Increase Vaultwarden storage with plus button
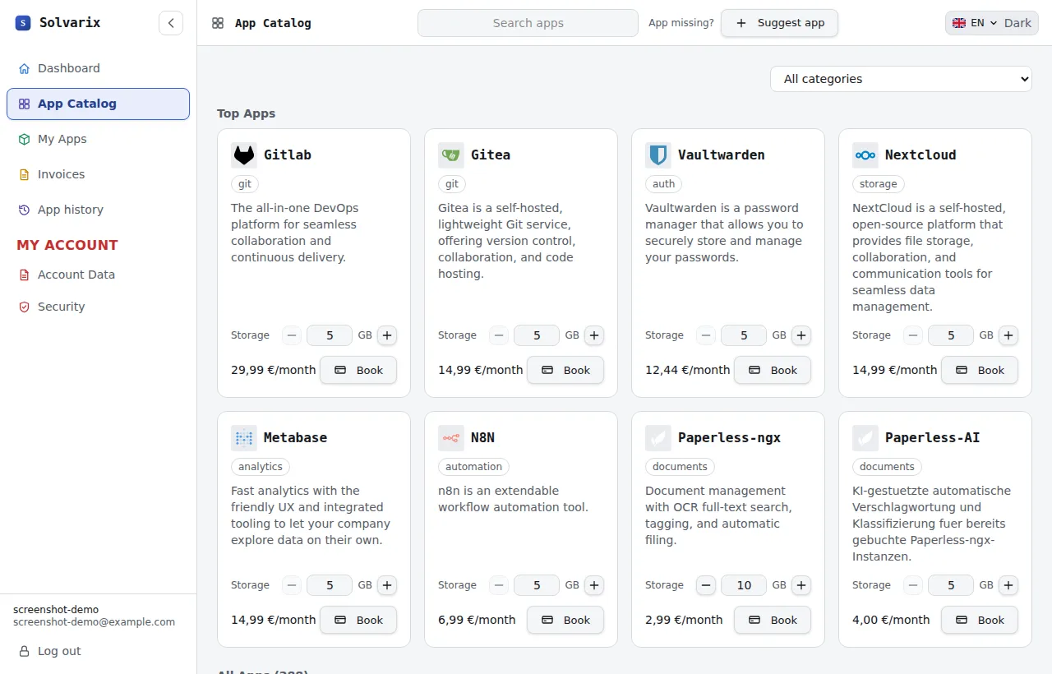Image resolution: width=1052 pixels, height=674 pixels. click(801, 335)
